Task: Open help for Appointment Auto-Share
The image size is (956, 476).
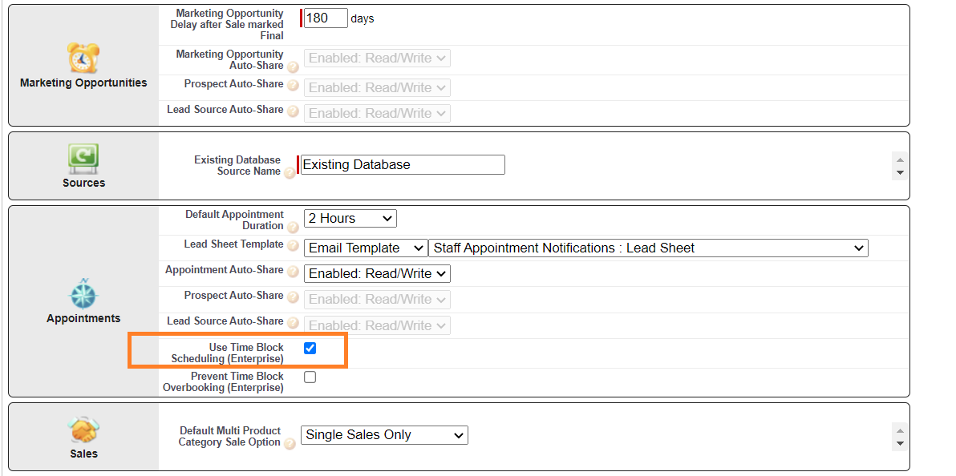Action: 293,272
